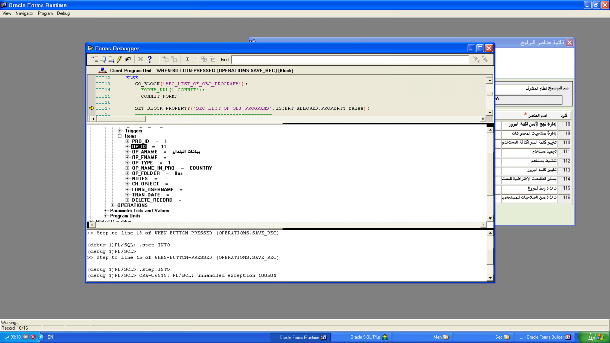This screenshot has height=343, width=610.
Task: Click the Step Into debugger icon
Action: pos(95,59)
